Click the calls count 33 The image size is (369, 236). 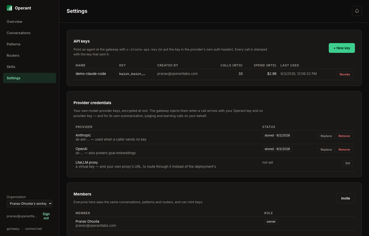(241, 74)
